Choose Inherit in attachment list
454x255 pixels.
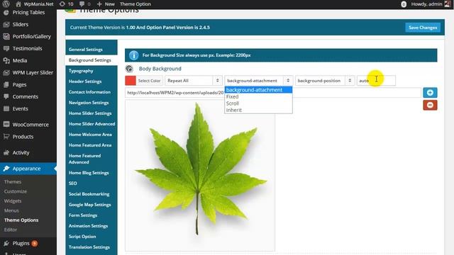point(258,110)
